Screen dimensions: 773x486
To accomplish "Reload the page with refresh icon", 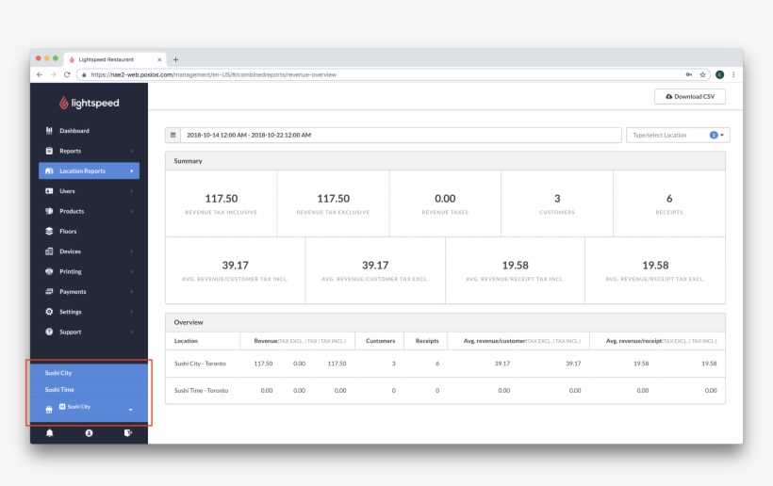I will pyautogui.click(x=67, y=74).
